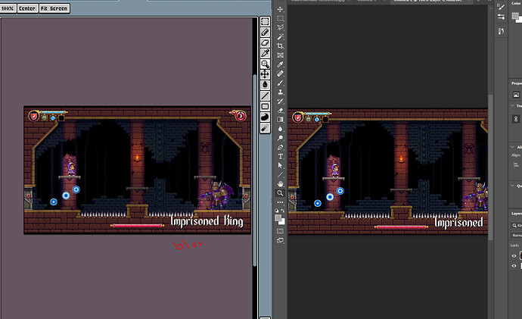
Task: Select Photoshop's Type tool
Action: tap(281, 156)
